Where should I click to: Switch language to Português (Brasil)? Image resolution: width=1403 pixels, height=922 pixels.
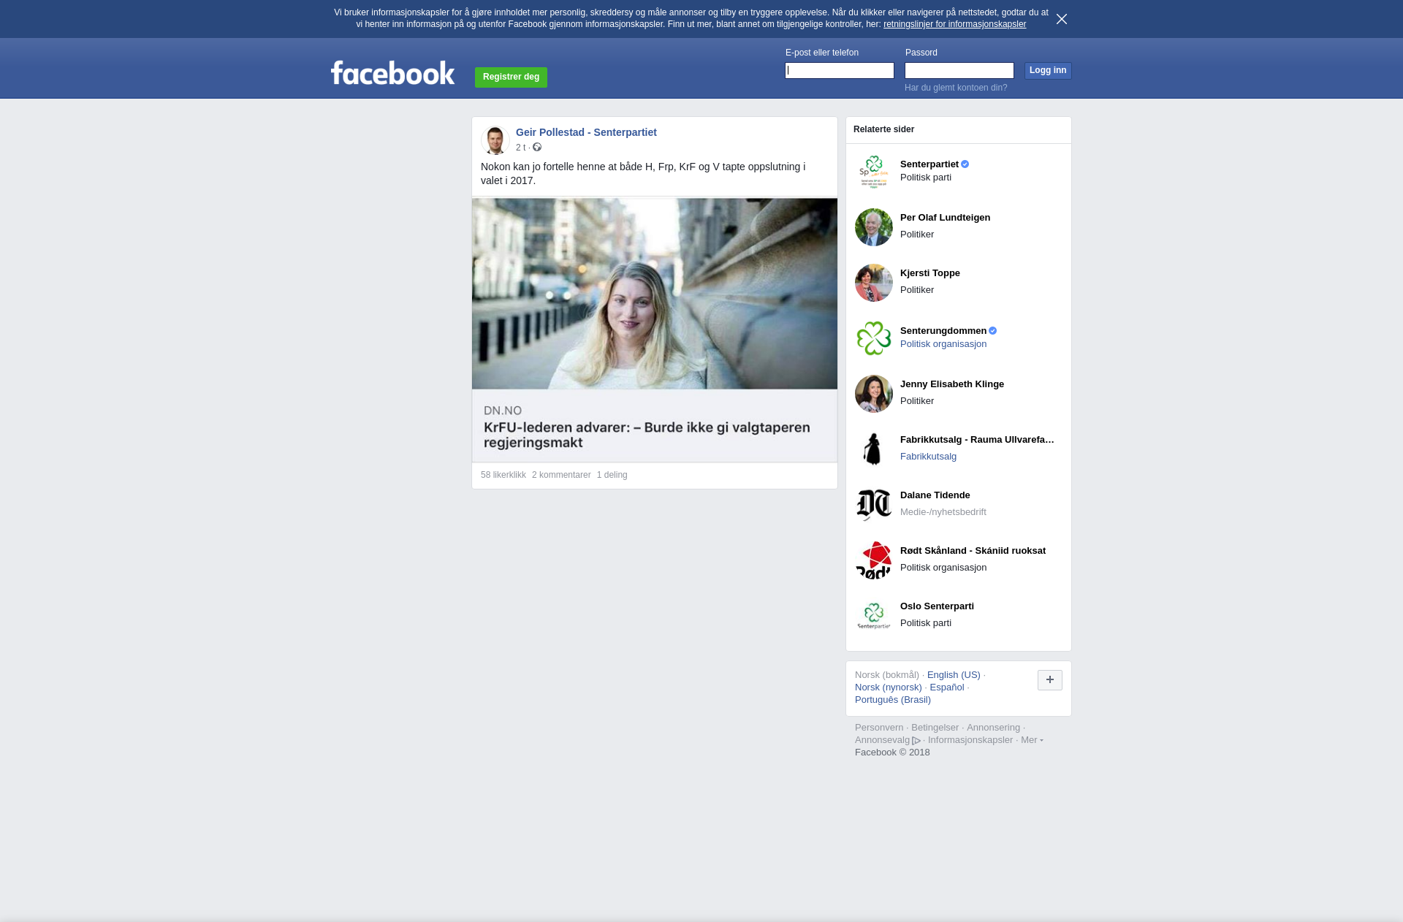click(893, 700)
